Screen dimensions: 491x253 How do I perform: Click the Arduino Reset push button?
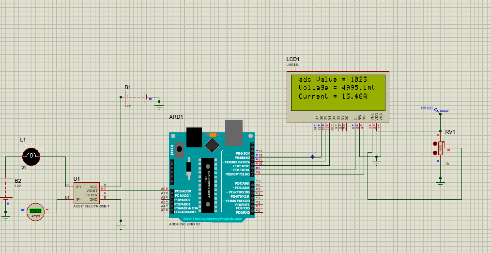pyautogui.click(x=180, y=150)
